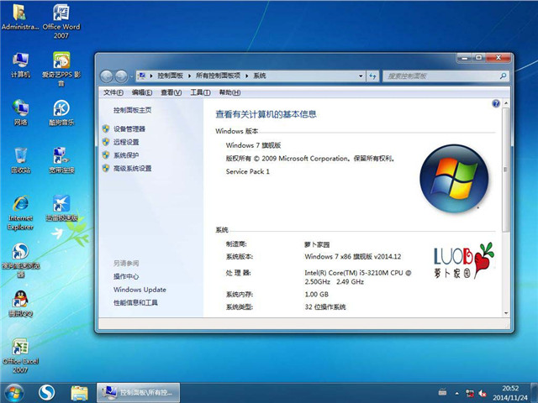The width and height of the screenshot is (538, 403).
Task: Click the scrollbar down arrow
Action: pyautogui.click(x=506, y=313)
